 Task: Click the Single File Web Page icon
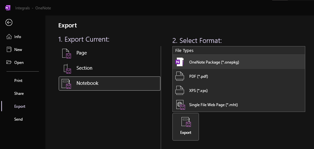[x=180, y=105]
